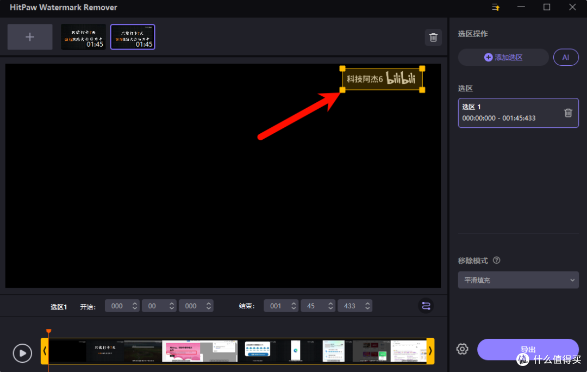Click stepper arrows of end 001 field

click(x=293, y=306)
